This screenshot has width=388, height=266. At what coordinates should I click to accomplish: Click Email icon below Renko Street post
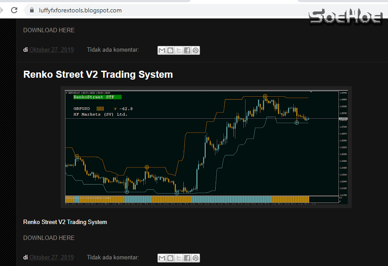pos(162,258)
